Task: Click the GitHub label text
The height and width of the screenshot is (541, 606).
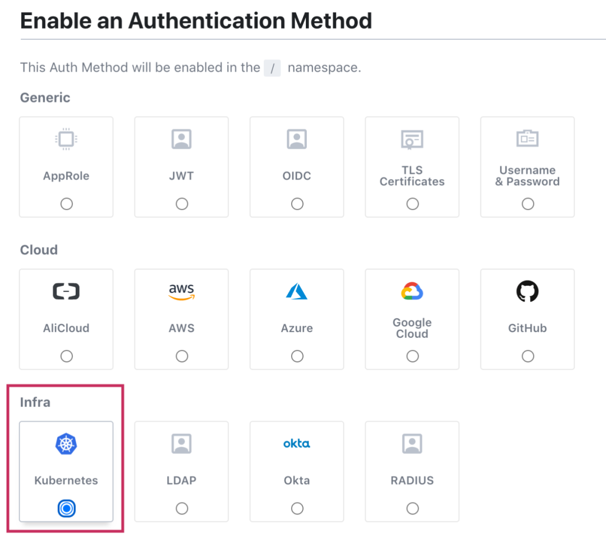Action: (527, 328)
